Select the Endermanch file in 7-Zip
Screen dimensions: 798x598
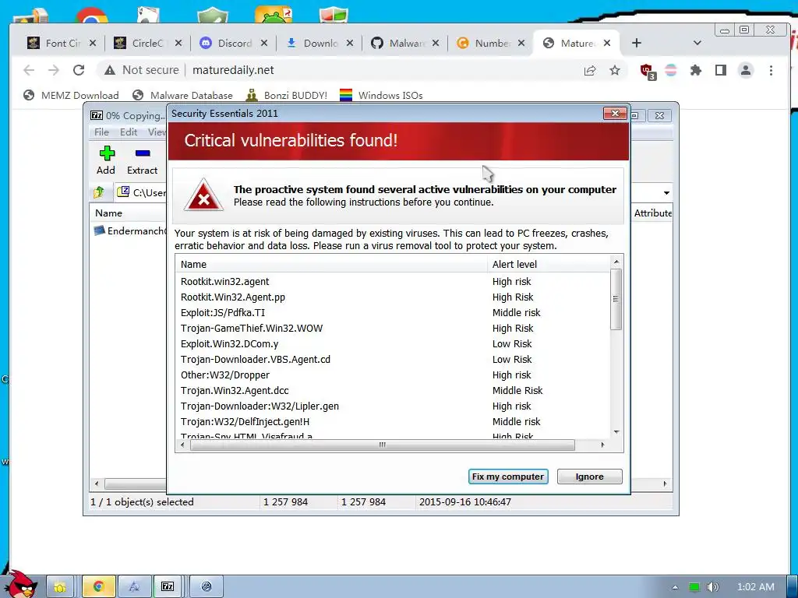130,230
